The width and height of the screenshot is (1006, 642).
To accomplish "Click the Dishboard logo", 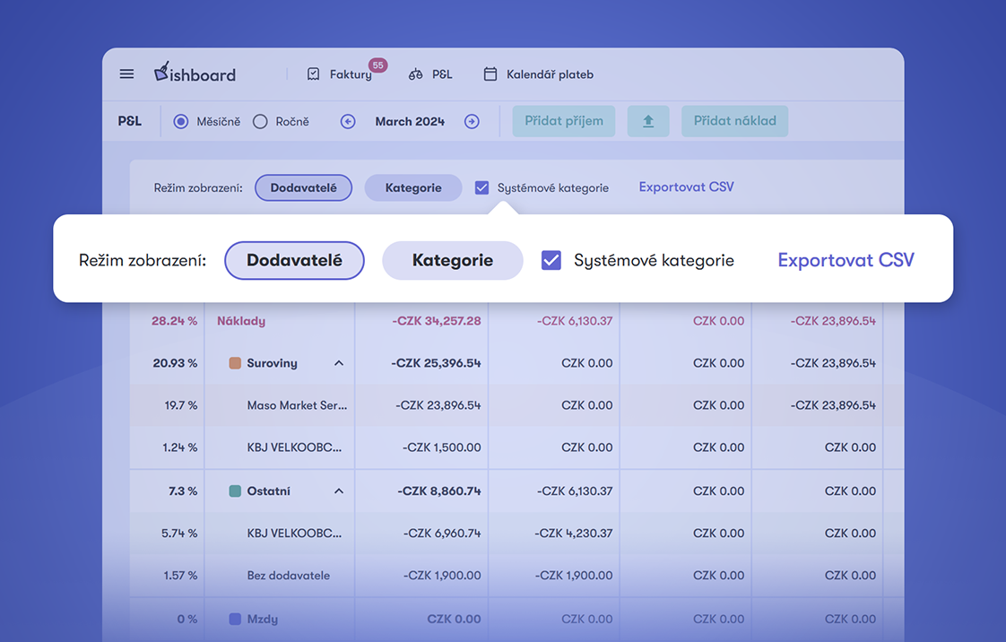I will pos(195,74).
